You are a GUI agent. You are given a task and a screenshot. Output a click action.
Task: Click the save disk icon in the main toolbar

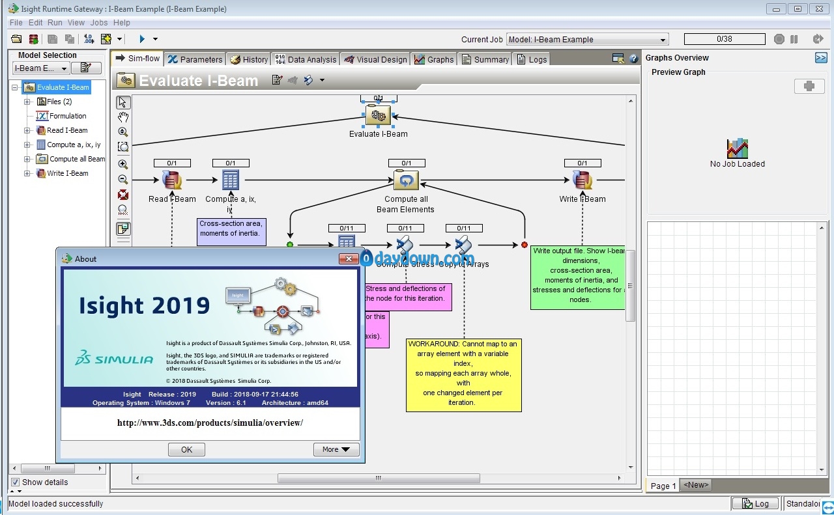[x=53, y=39]
